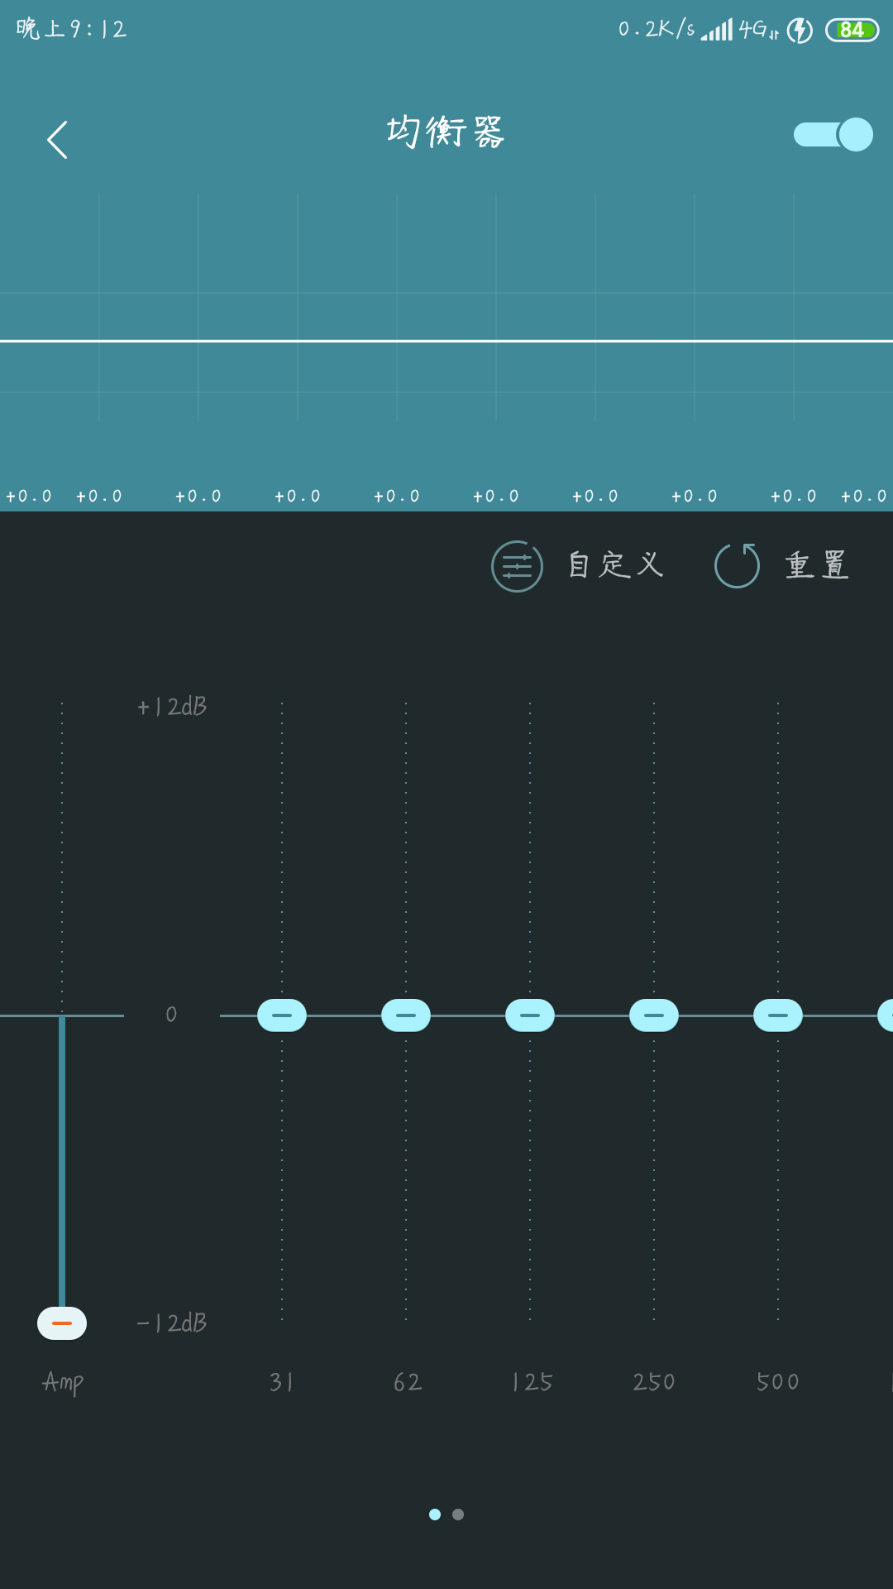The height and width of the screenshot is (1589, 893).
Task: Tap the second page indicator dot
Action: tap(458, 1515)
